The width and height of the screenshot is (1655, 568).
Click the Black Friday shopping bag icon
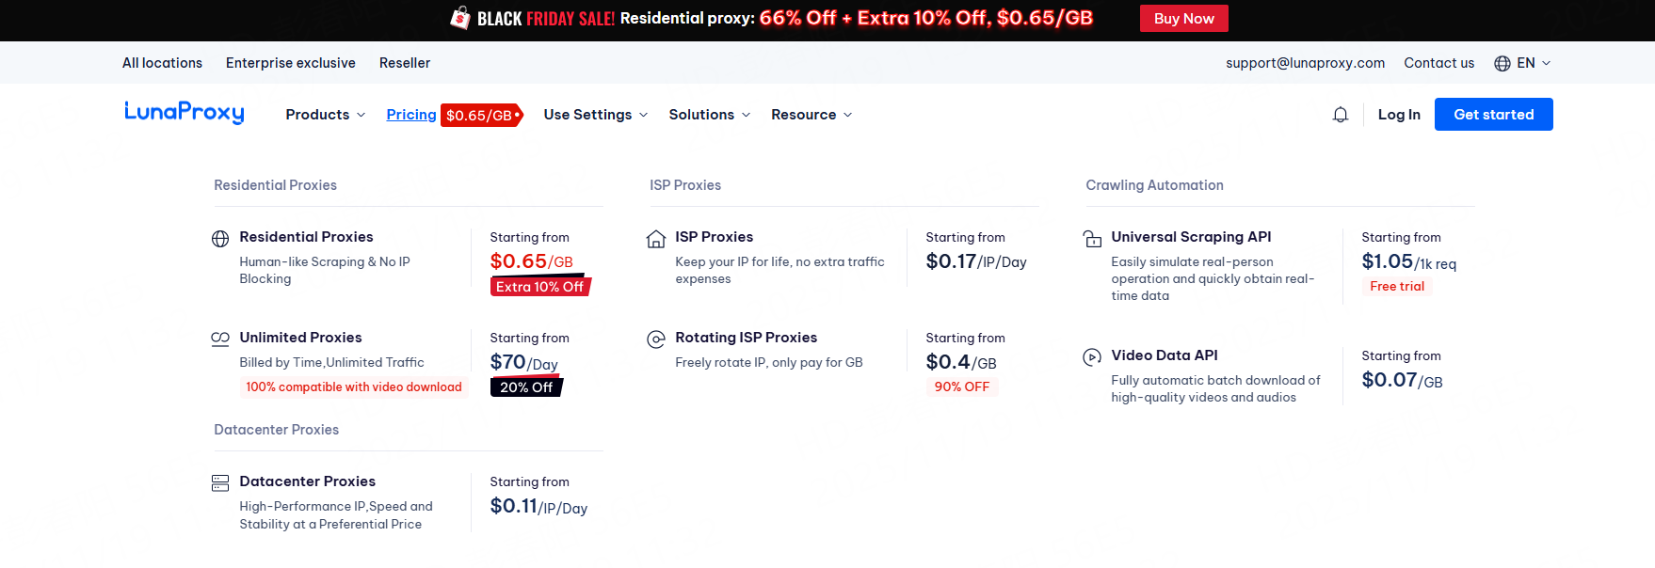pyautogui.click(x=460, y=18)
